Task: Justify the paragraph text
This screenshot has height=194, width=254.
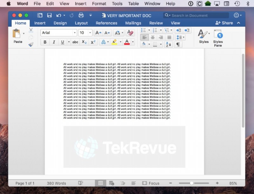Action: click(x=169, y=37)
